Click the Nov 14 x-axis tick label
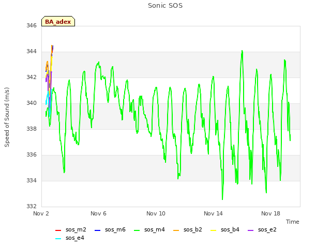This screenshot has height=248, width=331. point(213,213)
